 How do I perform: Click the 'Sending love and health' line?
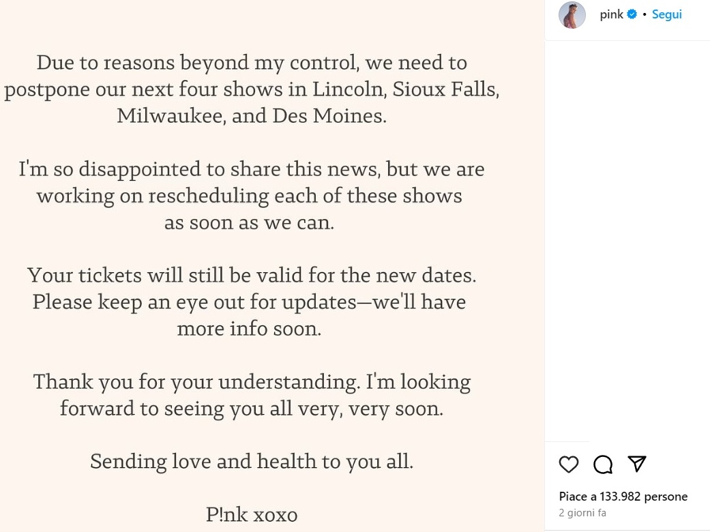252,462
